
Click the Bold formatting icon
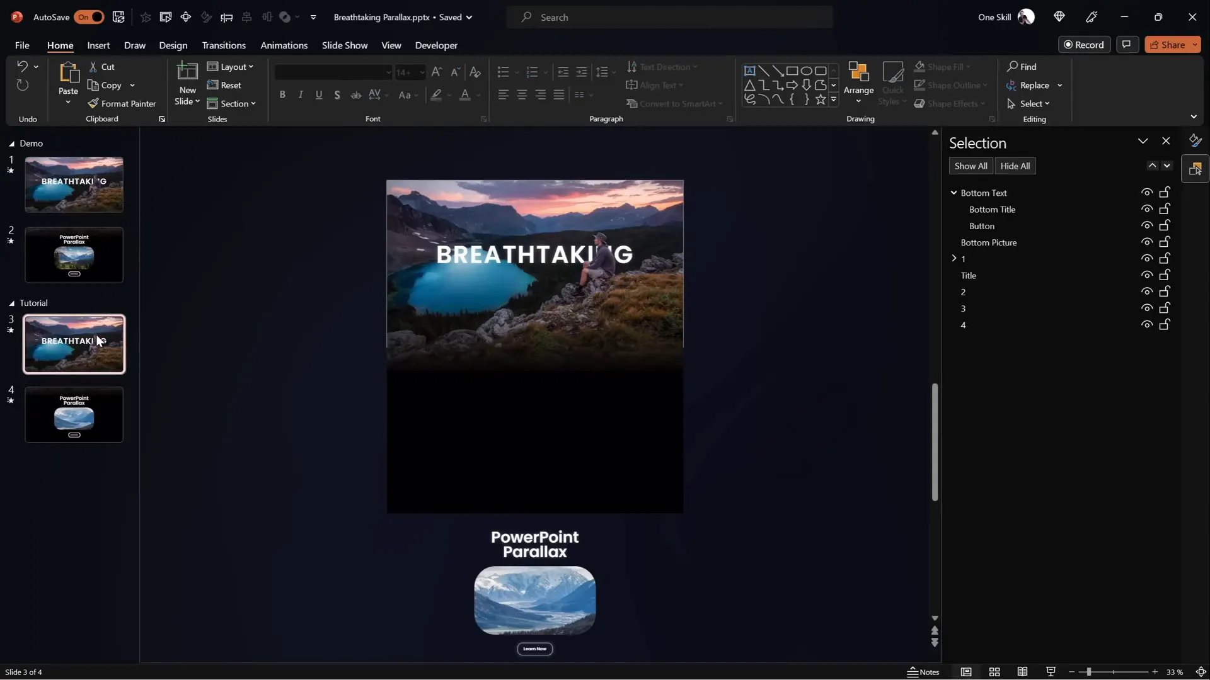pyautogui.click(x=282, y=94)
